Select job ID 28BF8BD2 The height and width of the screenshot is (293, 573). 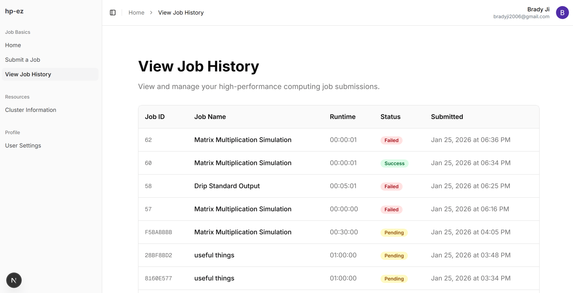coord(158,255)
